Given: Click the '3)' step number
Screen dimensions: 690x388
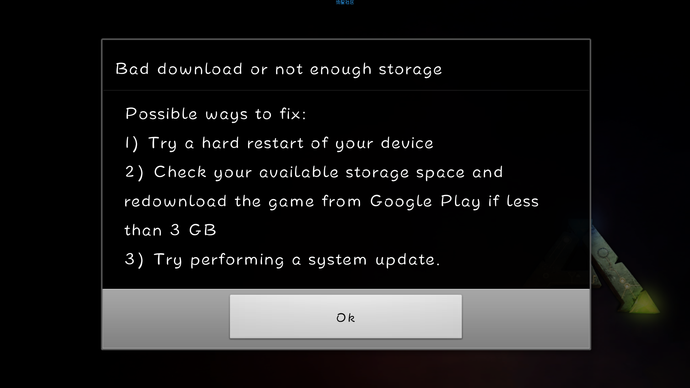Looking at the screenshot, I should 134,259.
